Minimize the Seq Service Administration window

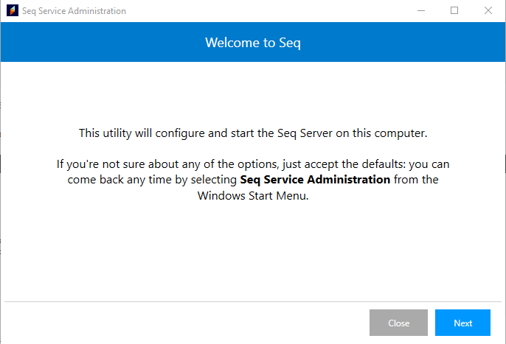[x=420, y=11]
